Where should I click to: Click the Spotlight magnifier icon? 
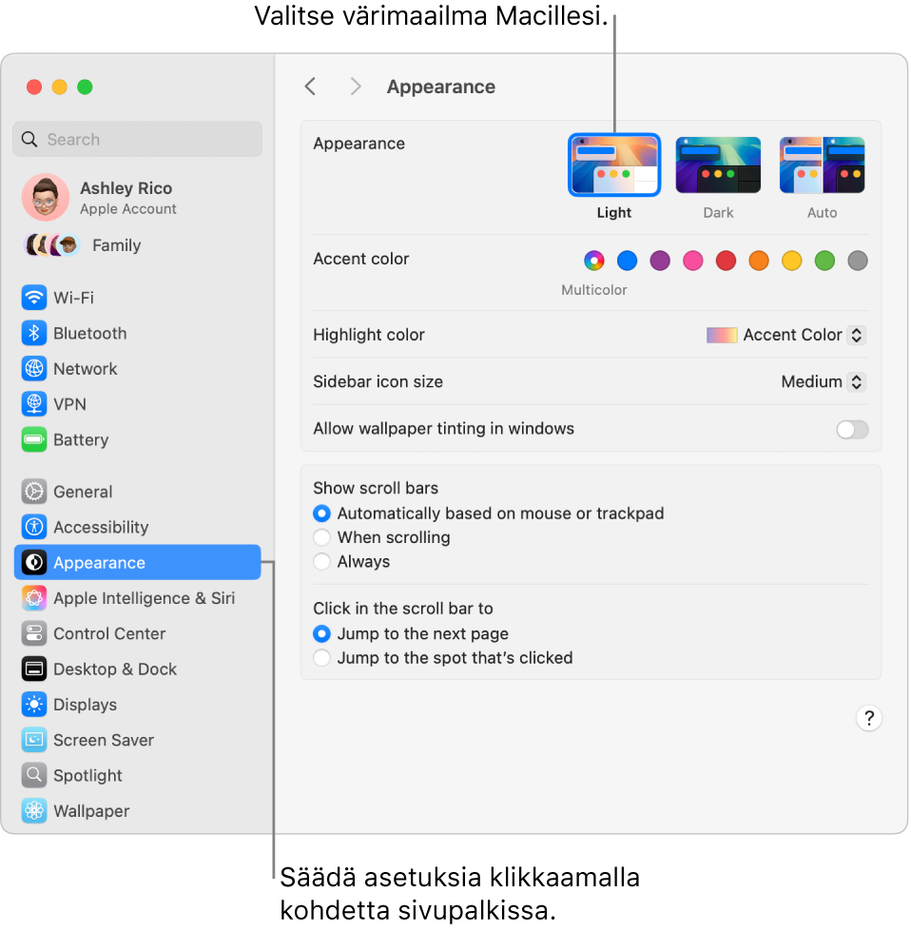click(34, 775)
